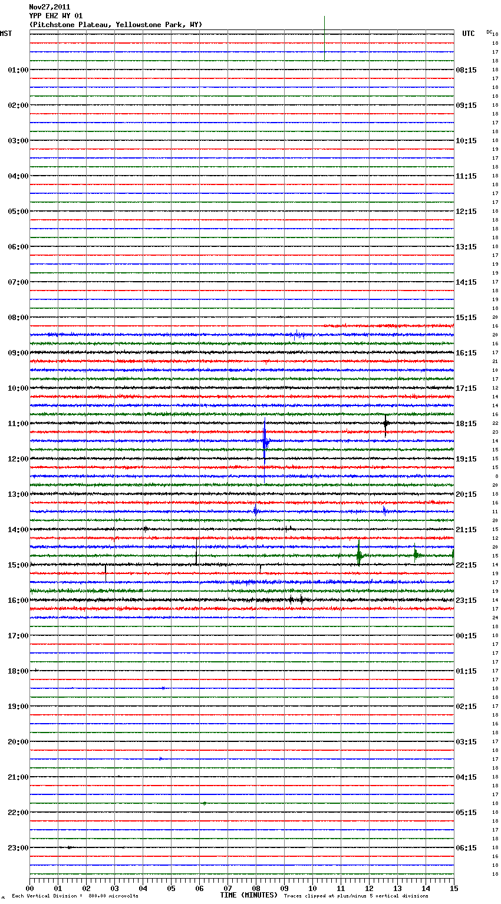Select the "01:00" MST time label

click(x=18, y=70)
